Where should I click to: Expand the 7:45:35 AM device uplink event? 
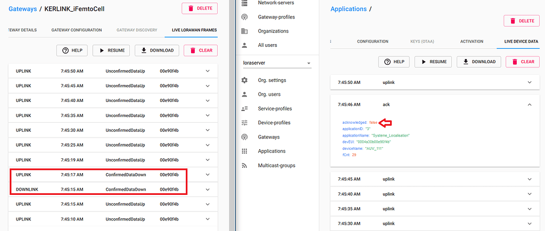tap(530, 209)
